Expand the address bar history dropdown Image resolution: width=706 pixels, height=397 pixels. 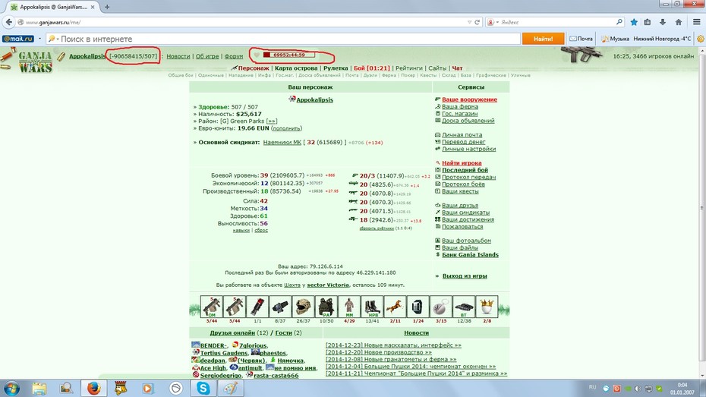tap(469, 22)
